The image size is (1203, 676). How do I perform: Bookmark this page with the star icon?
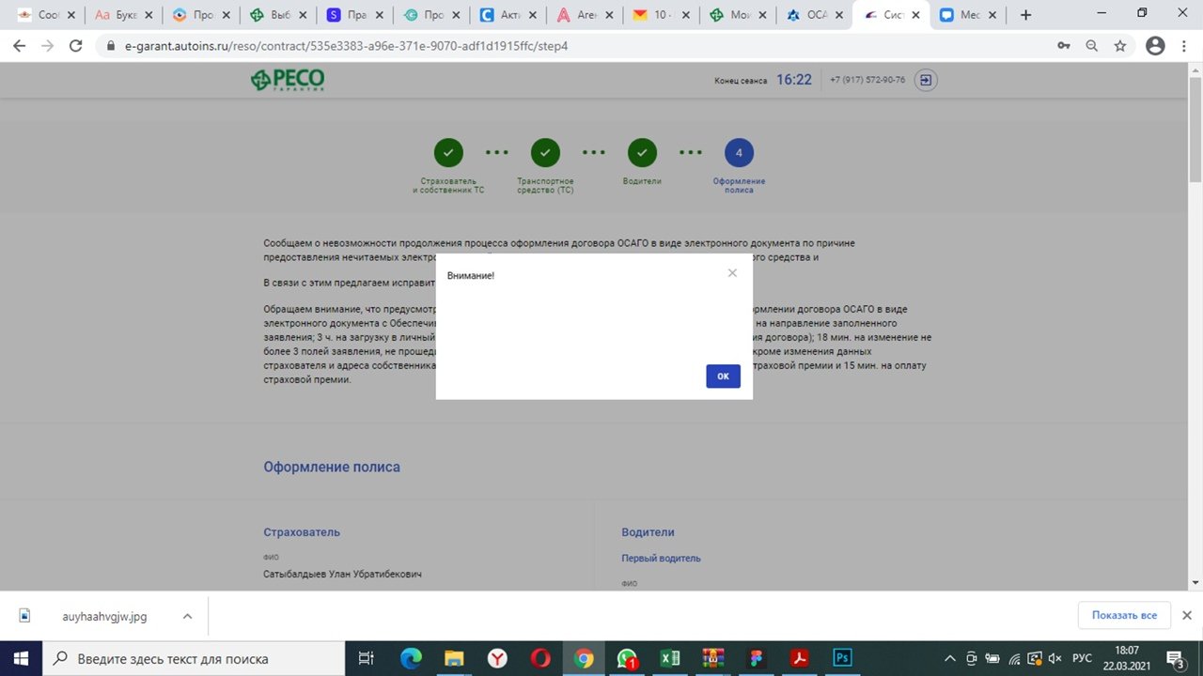point(1119,46)
